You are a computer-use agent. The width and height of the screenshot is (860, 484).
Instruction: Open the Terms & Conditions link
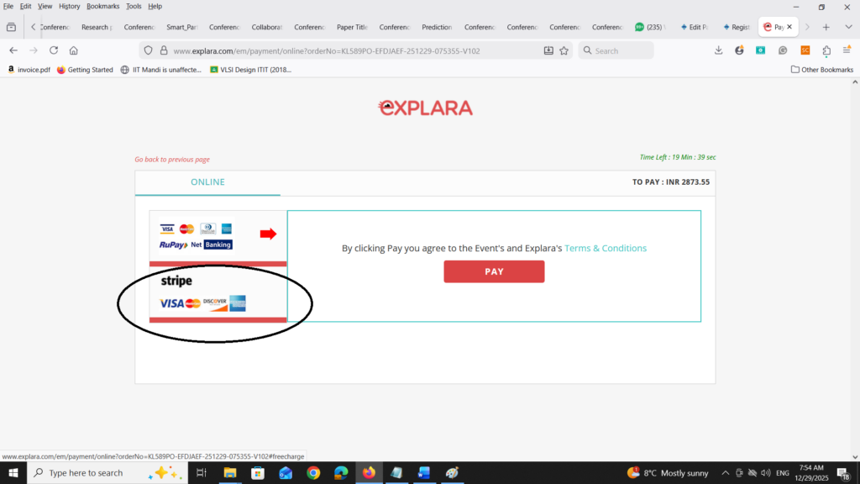pyautogui.click(x=605, y=249)
